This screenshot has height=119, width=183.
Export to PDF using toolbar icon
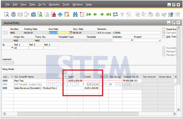tap(53, 14)
